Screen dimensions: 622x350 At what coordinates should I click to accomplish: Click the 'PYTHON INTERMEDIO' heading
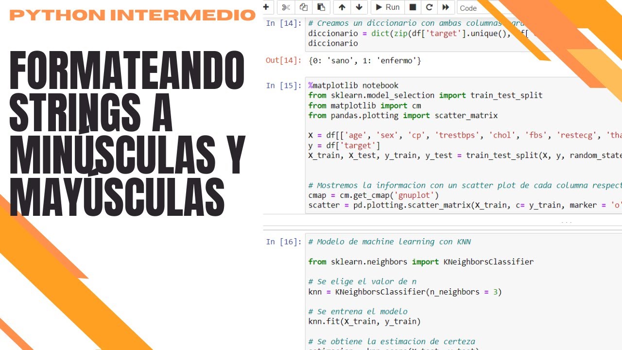click(132, 16)
